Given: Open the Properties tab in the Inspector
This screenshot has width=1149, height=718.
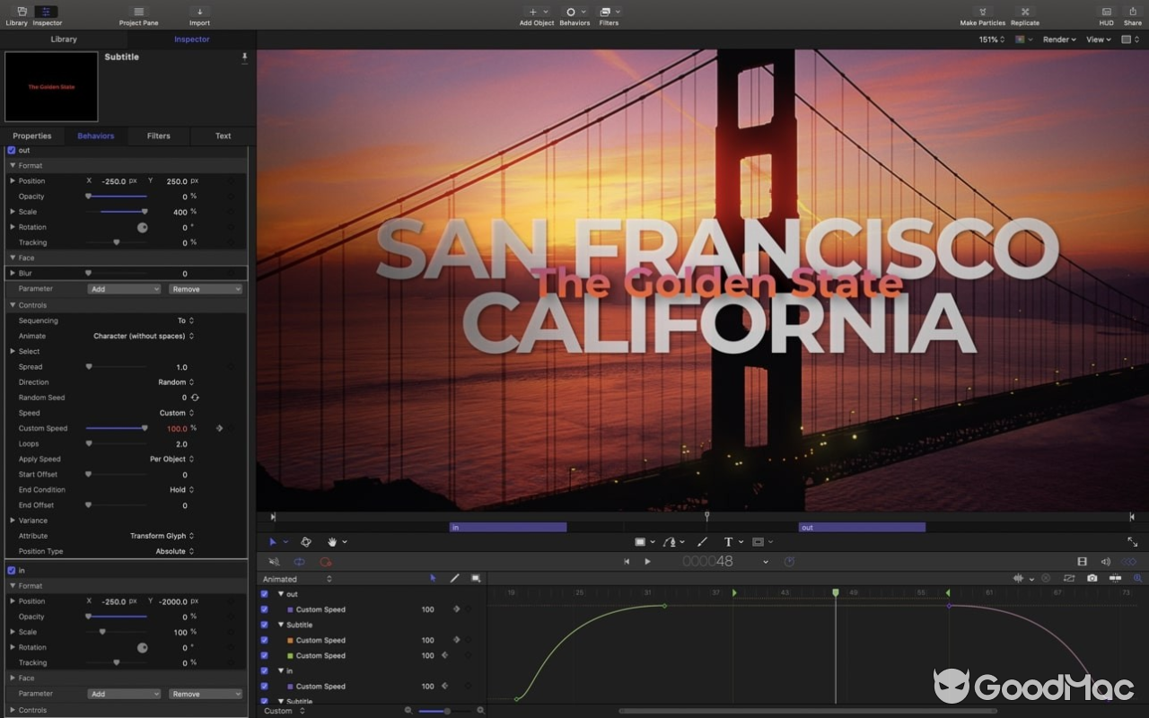Looking at the screenshot, I should 32,136.
